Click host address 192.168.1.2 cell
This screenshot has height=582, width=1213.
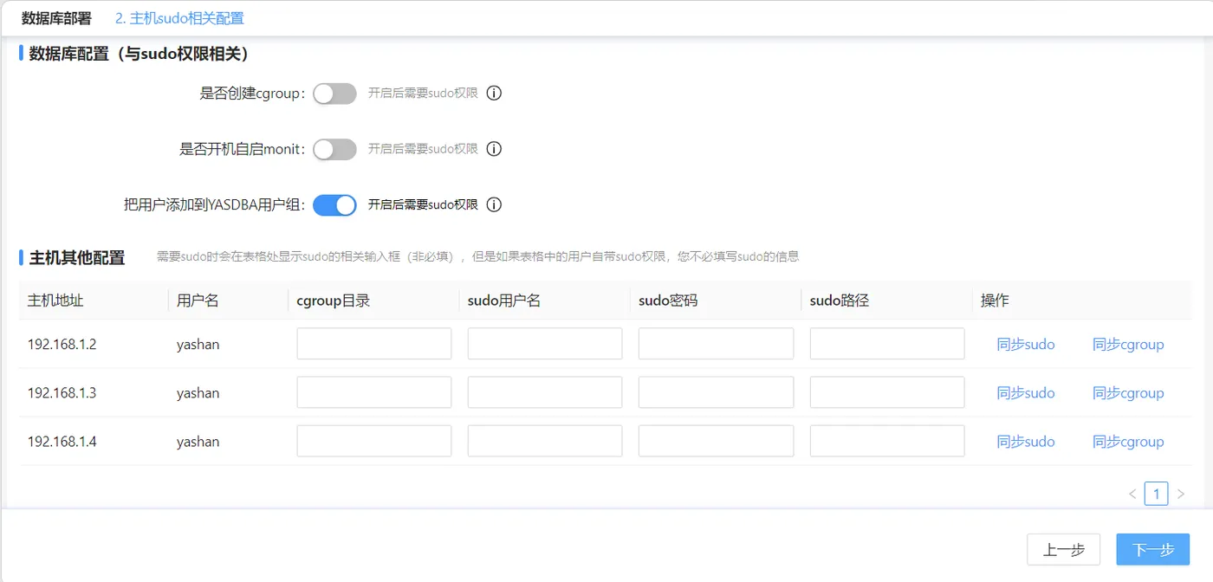(62, 344)
